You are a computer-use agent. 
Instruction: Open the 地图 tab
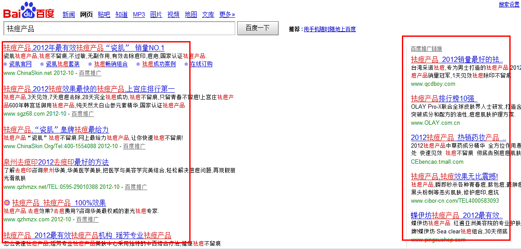(x=191, y=15)
